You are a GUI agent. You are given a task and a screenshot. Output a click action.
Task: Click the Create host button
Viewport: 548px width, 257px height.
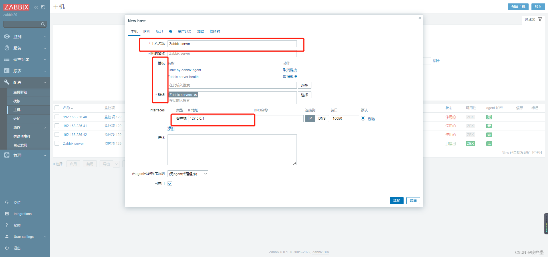(518, 7)
